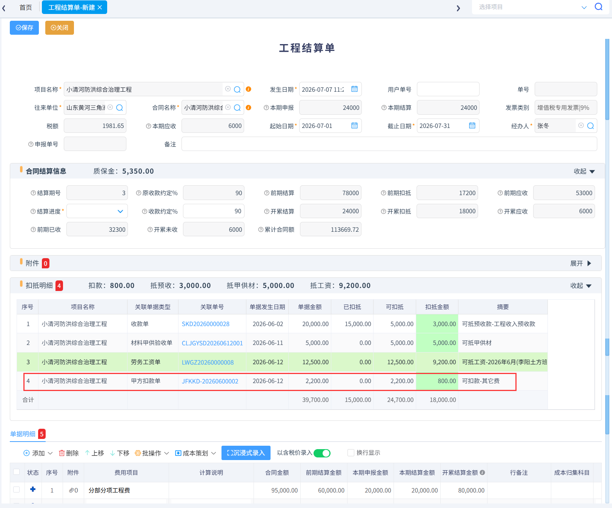The image size is (612, 508).
Task: Click blue plus status icon in row 1
Action: point(33,489)
